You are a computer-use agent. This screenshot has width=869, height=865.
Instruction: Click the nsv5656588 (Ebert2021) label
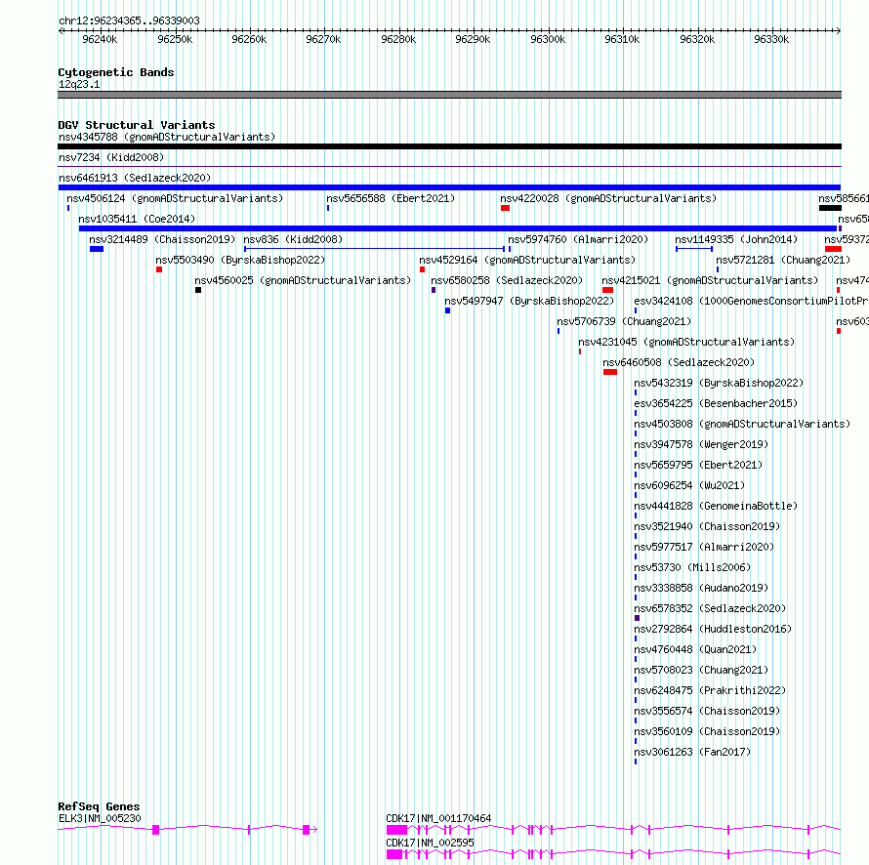click(x=391, y=198)
